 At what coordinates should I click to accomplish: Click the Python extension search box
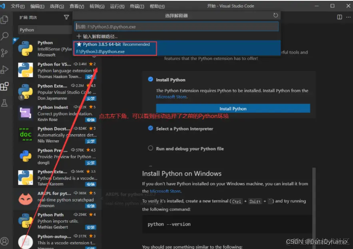pyautogui.click(x=45, y=30)
